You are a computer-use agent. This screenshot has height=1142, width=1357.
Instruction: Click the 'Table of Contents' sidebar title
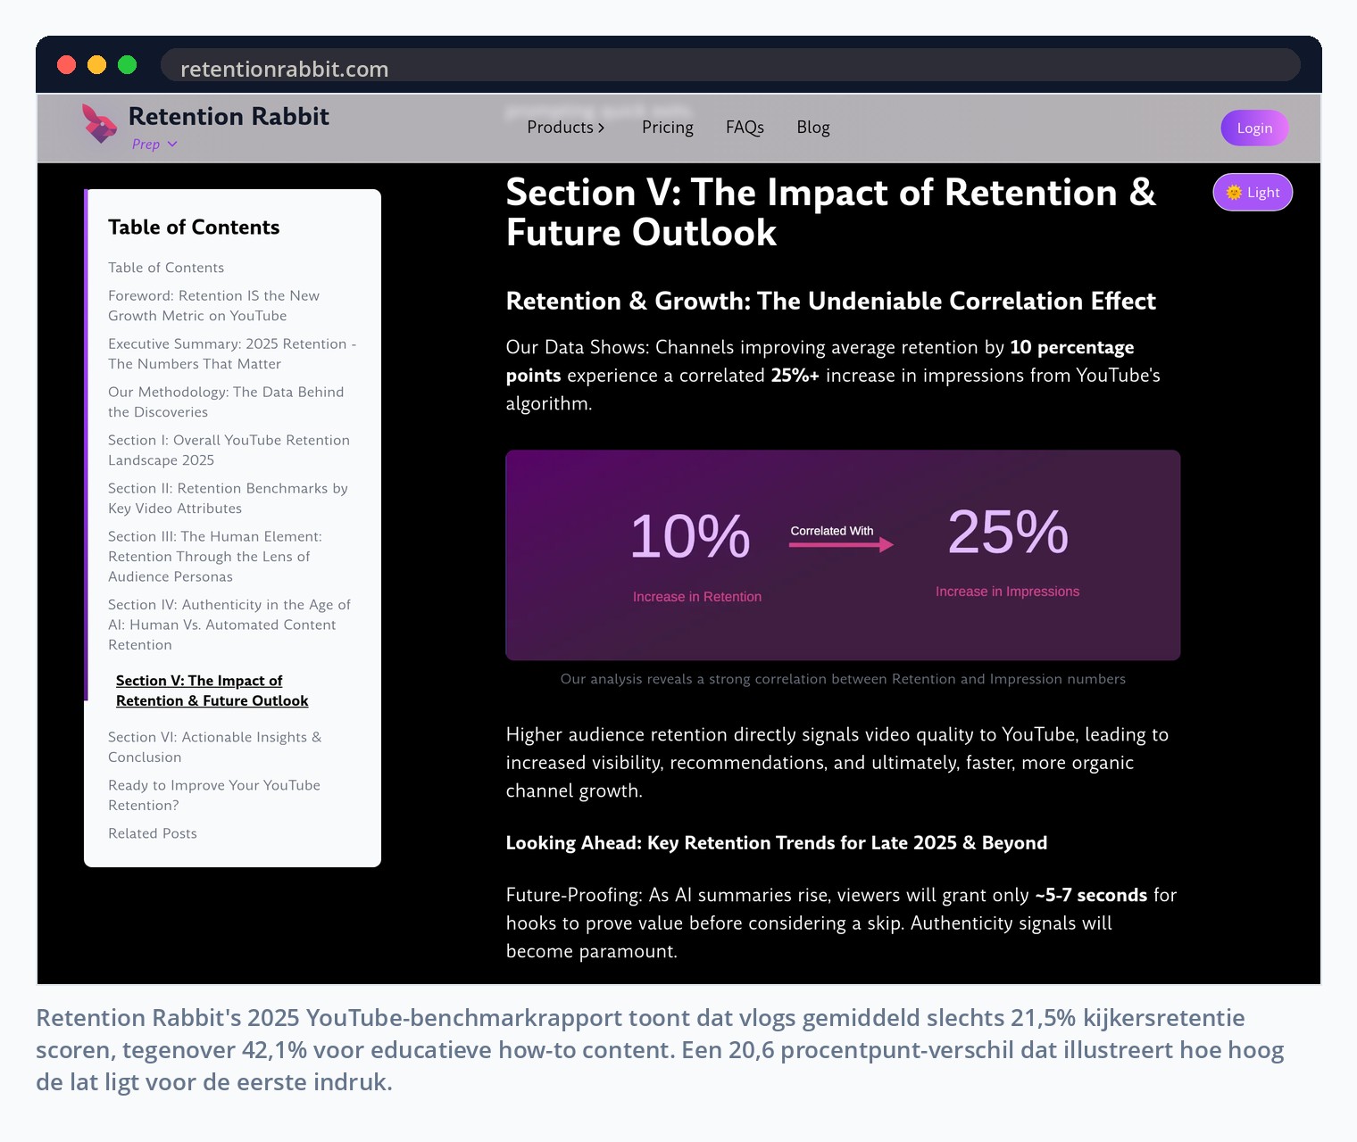tap(194, 228)
